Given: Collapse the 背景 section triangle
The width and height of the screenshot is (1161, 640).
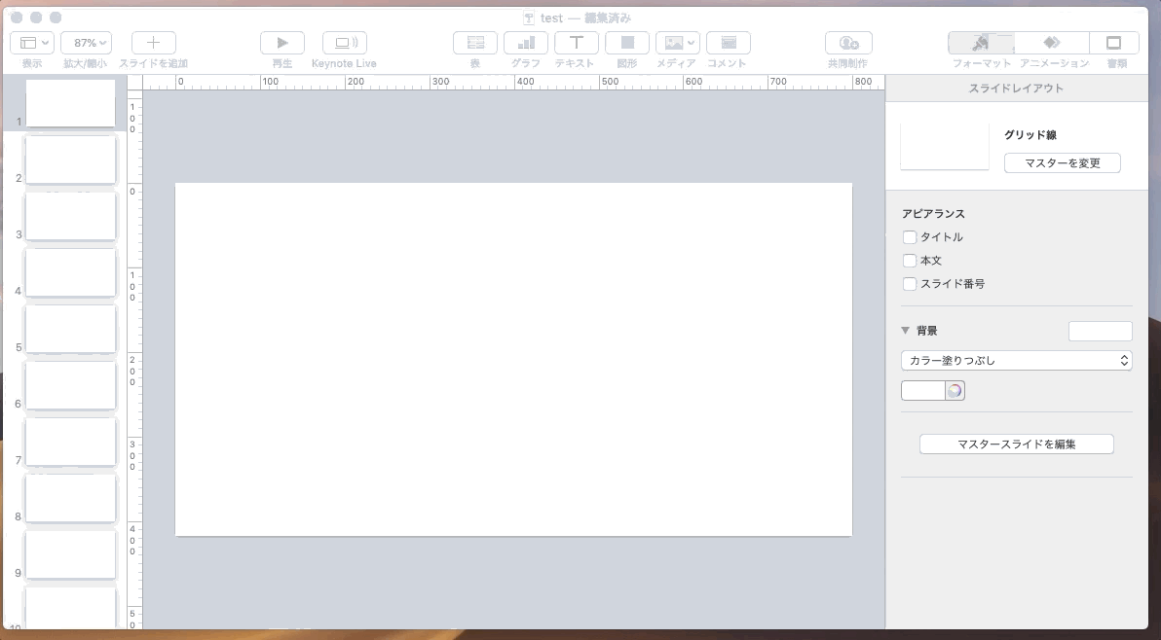Looking at the screenshot, I should (906, 331).
